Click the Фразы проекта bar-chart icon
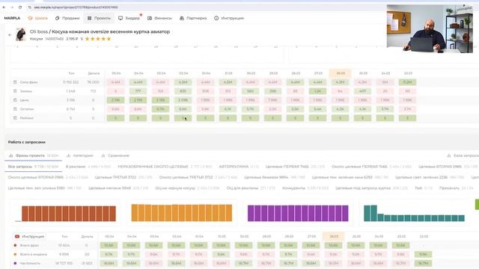 coord(11,155)
